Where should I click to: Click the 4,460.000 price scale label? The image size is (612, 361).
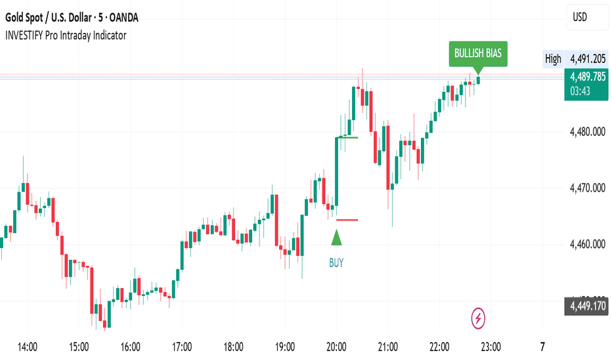(588, 245)
